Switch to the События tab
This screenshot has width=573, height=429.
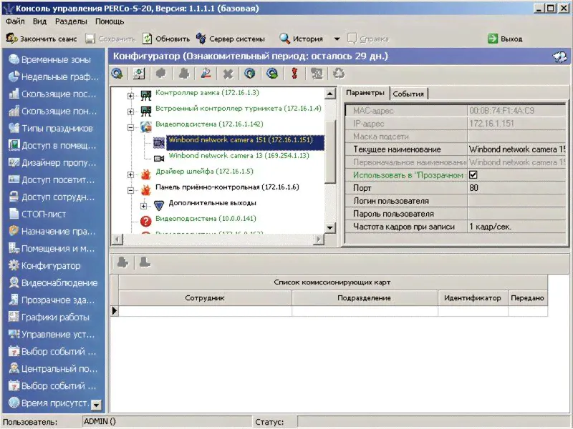[x=408, y=94]
